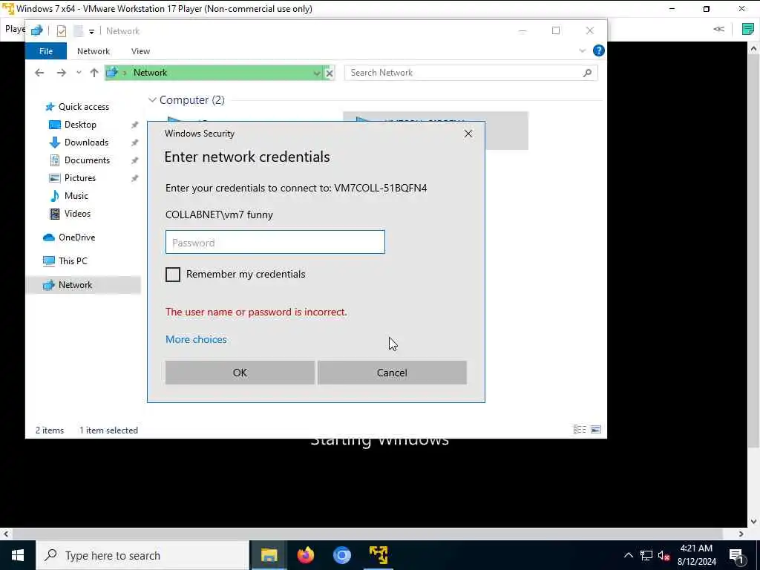Open Desktop in navigation pane
The image size is (760, 570).
pos(80,125)
